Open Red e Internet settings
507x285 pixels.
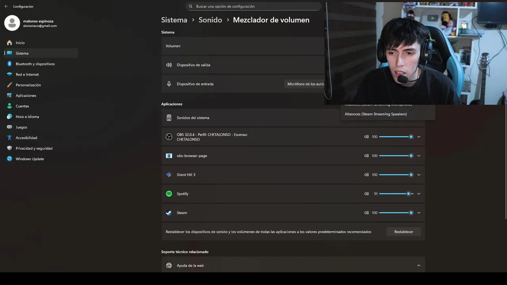41,74
